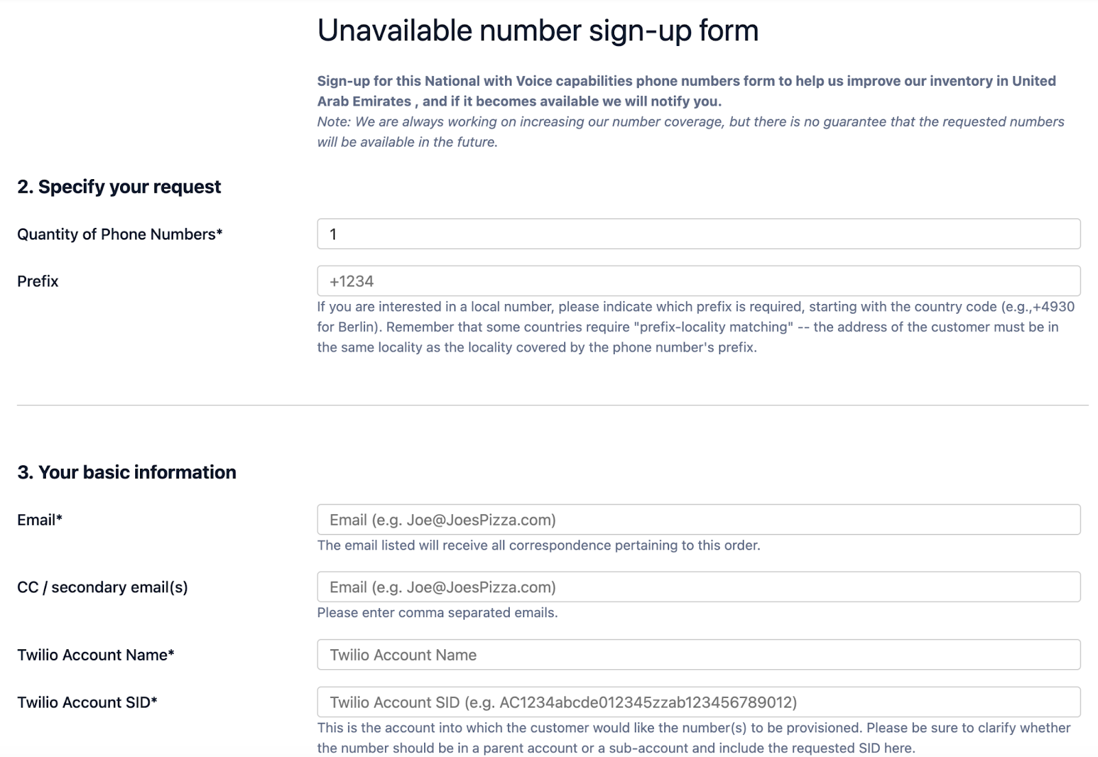Screen dimensions: 1098x757
Task: Click the Twilio Account SID input field
Action: [x=699, y=702]
